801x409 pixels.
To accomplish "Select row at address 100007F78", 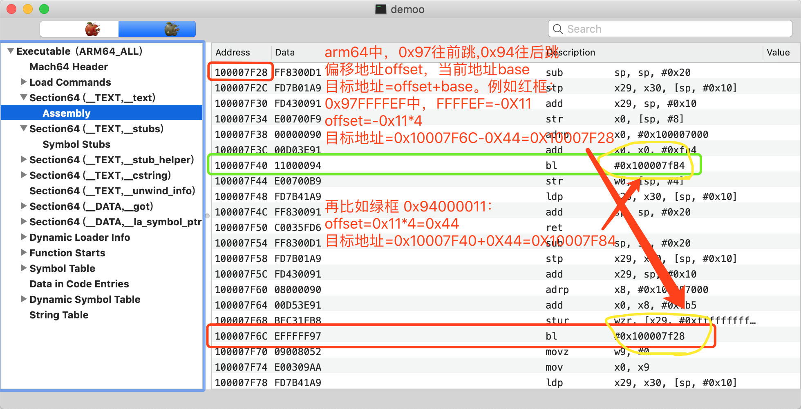I will click(506, 382).
